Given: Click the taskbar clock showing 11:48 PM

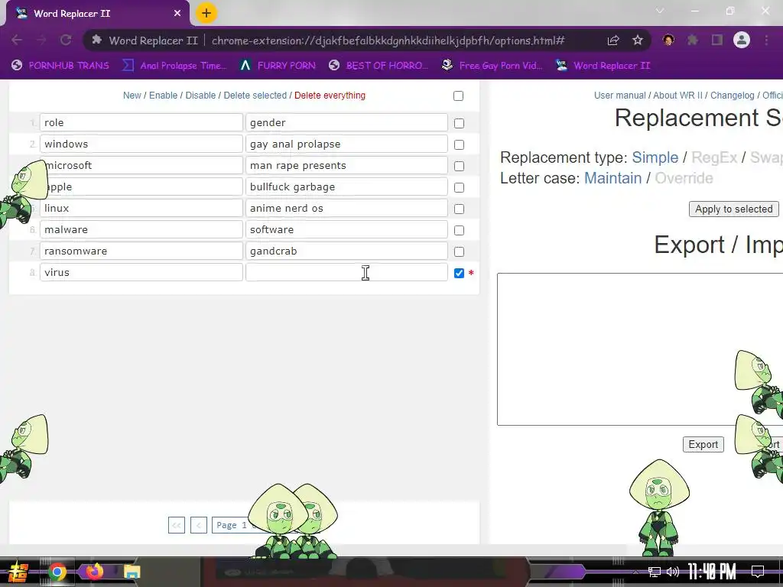Looking at the screenshot, I should click(712, 572).
